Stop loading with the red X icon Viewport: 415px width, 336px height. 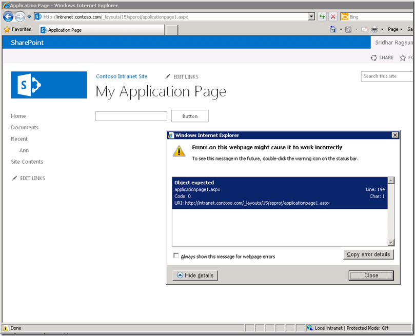(333, 16)
